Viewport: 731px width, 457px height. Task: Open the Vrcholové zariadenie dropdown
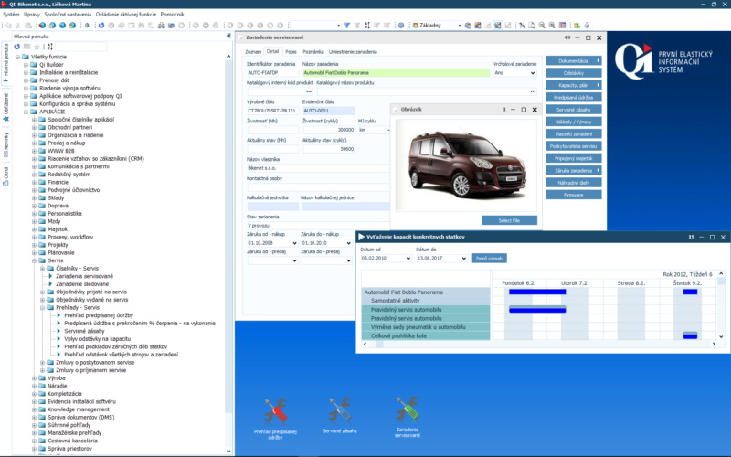(x=533, y=73)
